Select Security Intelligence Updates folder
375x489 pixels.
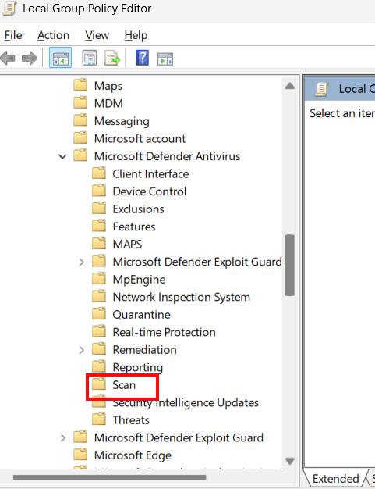click(x=186, y=403)
